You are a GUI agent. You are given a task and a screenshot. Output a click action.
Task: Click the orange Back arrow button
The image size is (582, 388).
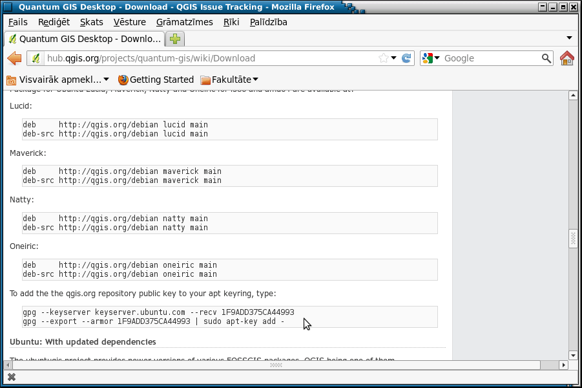[14, 58]
